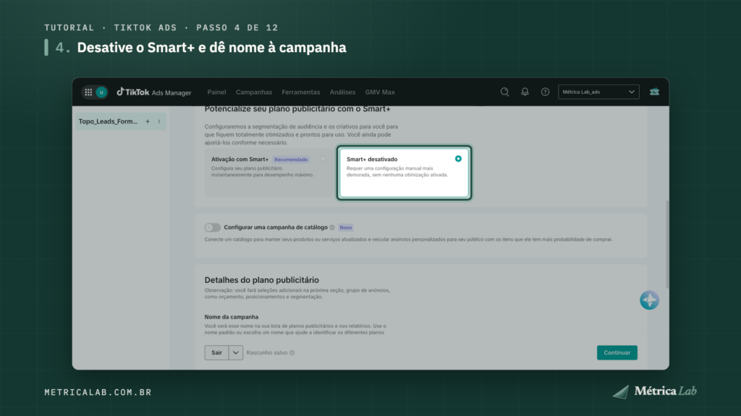The image size is (741, 416).
Task: Open the three-dot menu beside Topo_Leads_Form
Action: click(x=159, y=121)
